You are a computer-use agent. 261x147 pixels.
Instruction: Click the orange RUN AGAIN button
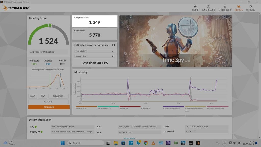click(49, 107)
